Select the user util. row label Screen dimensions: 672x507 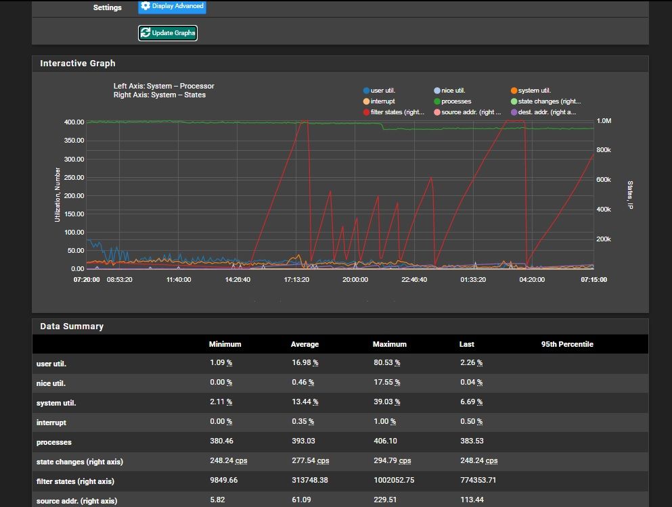(x=51, y=364)
